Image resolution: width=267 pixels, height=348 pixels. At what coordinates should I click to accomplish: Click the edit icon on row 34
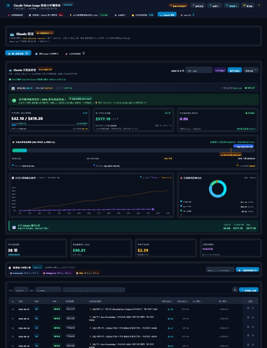click(248, 345)
